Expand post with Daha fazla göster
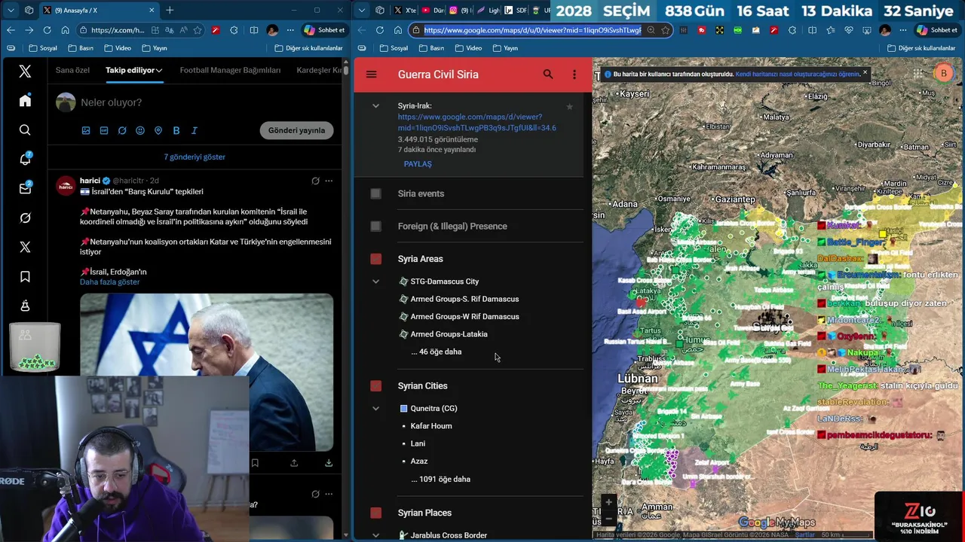Image resolution: width=965 pixels, height=542 pixels. [109, 282]
